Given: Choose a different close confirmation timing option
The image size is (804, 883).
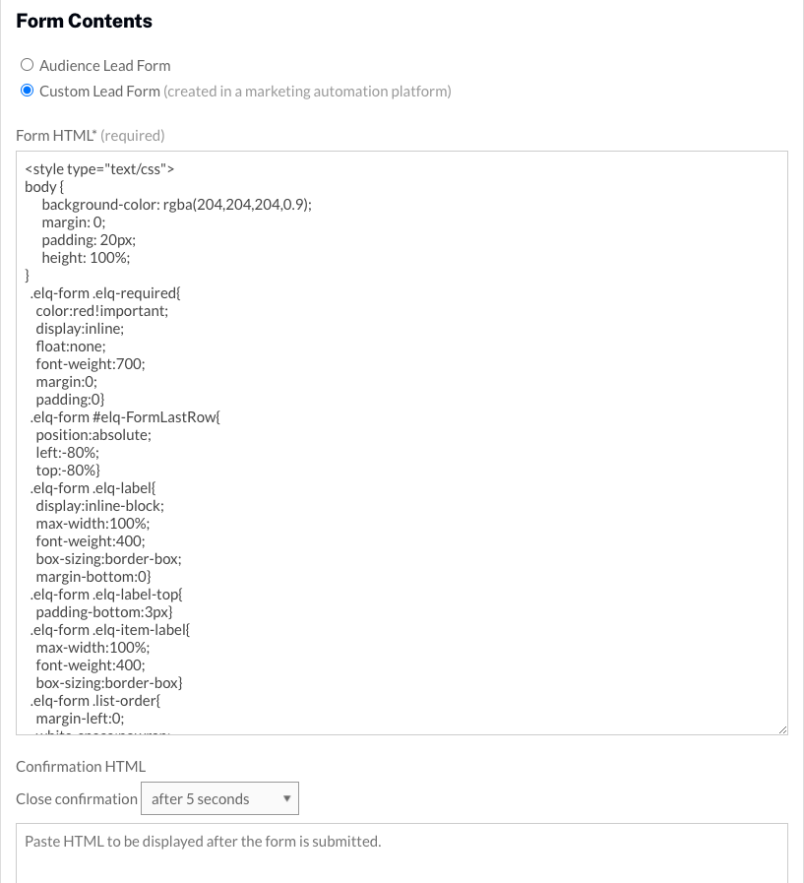Looking at the screenshot, I should [219, 797].
